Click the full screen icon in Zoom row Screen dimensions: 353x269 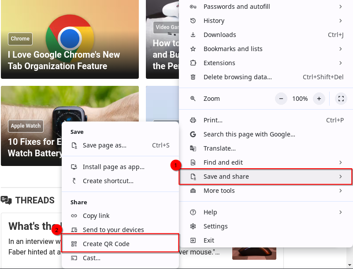point(341,99)
